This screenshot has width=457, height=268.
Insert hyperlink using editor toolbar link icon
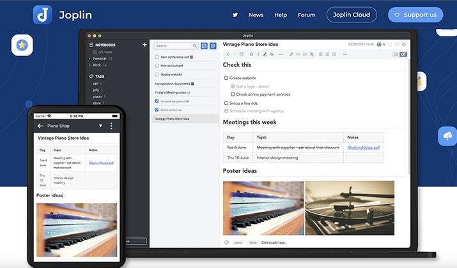pyautogui.click(x=290, y=54)
